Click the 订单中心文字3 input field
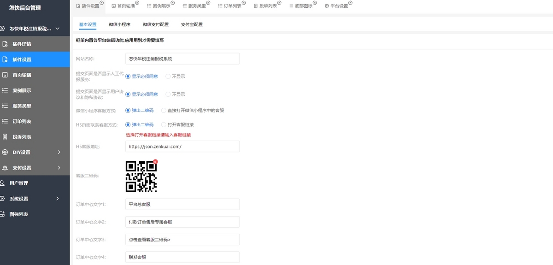553x265 pixels. point(182,239)
